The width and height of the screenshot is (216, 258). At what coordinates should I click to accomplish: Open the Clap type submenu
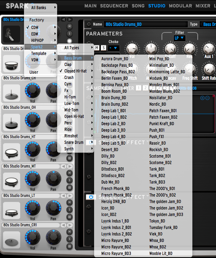tap(75, 64)
